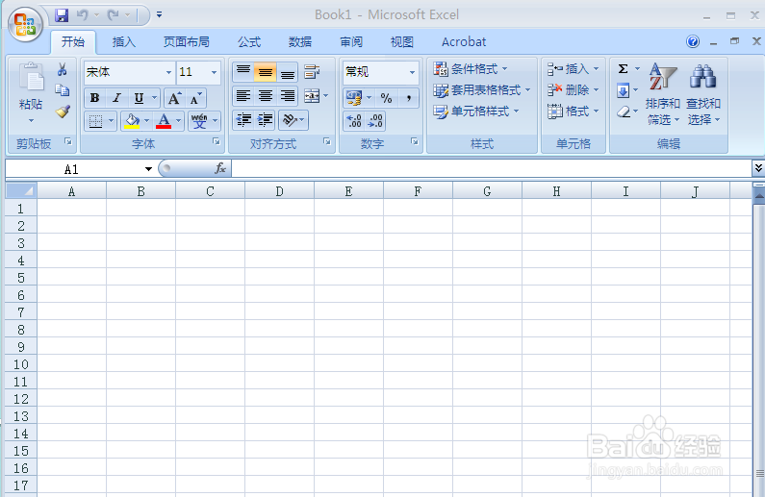Click Merge and Center icon
765x497 pixels.
point(312,96)
